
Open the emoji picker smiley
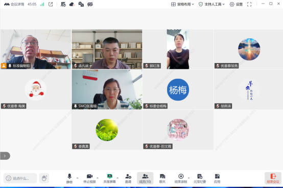[x=8, y=178]
